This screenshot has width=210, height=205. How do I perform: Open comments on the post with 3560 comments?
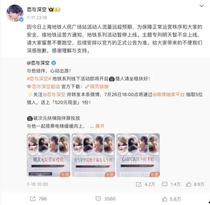click(106, 199)
